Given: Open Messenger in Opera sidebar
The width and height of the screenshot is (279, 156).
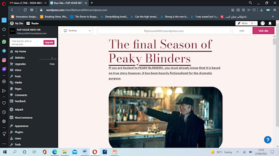Looking at the screenshot, I should pyautogui.click(x=4, y=69).
